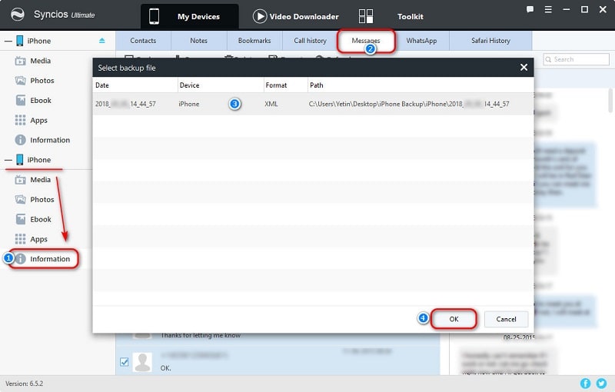The image size is (615, 392).
Task: Sort backups by Date column
Action: (x=135, y=85)
